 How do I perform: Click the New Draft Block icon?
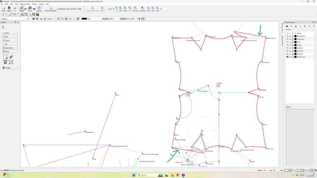[50, 9]
